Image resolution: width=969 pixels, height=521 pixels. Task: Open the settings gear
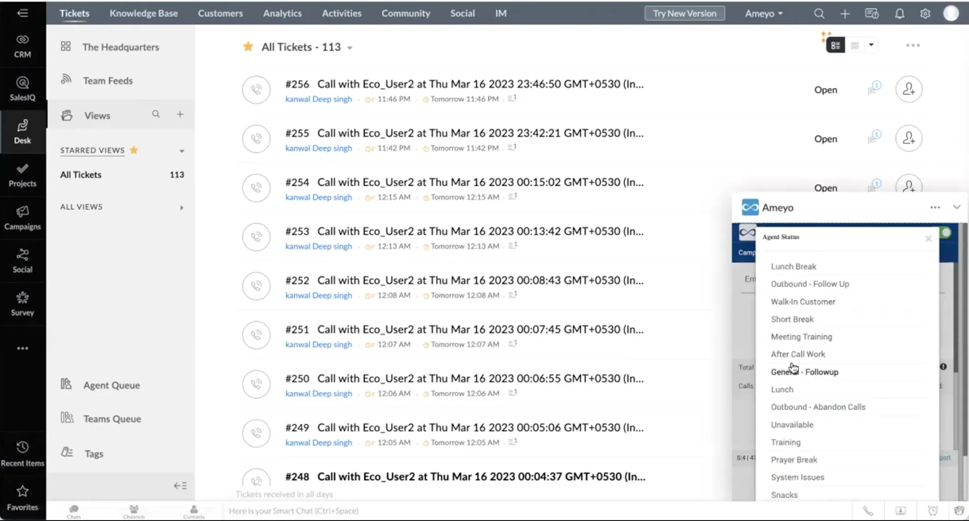tap(925, 14)
